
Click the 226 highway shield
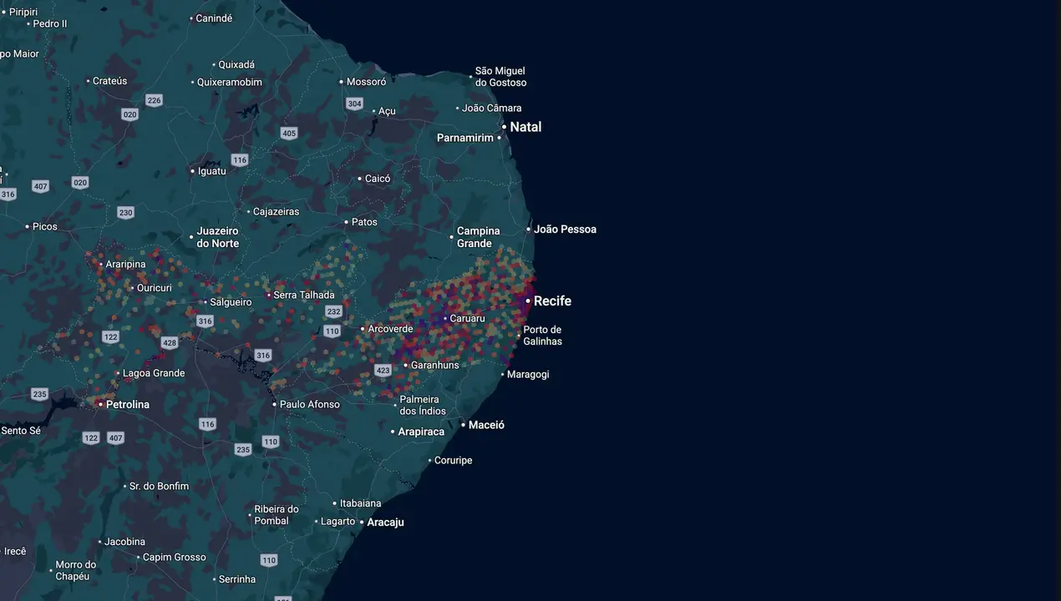tap(154, 100)
